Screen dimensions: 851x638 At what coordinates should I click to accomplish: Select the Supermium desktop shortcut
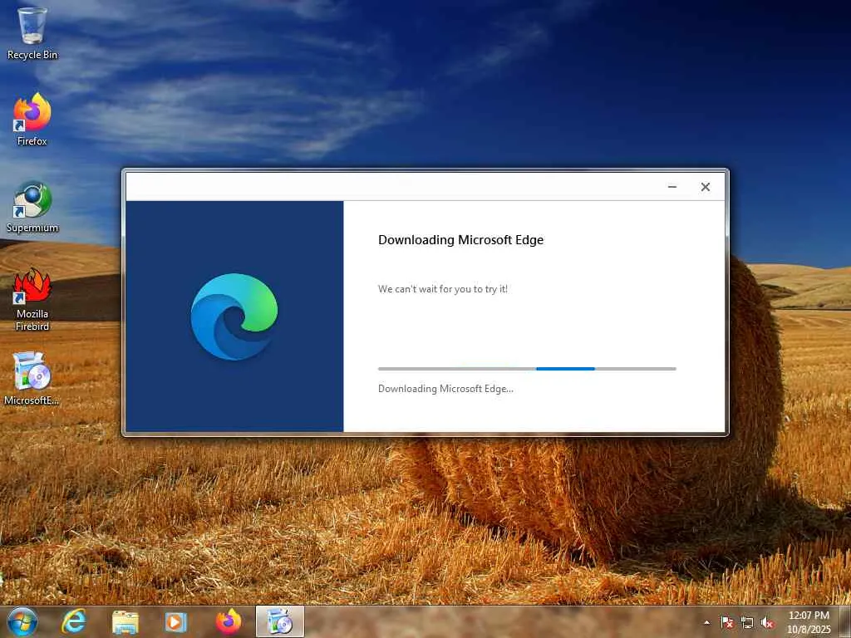click(x=32, y=206)
